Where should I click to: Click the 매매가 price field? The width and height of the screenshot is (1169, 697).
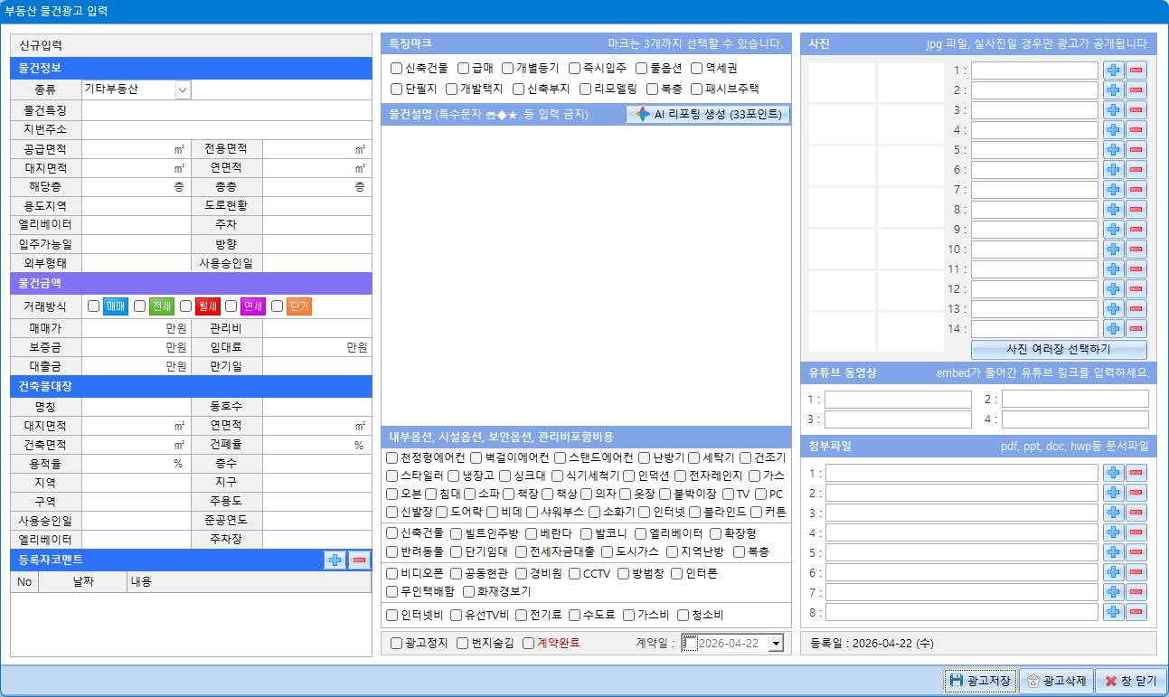(136, 327)
